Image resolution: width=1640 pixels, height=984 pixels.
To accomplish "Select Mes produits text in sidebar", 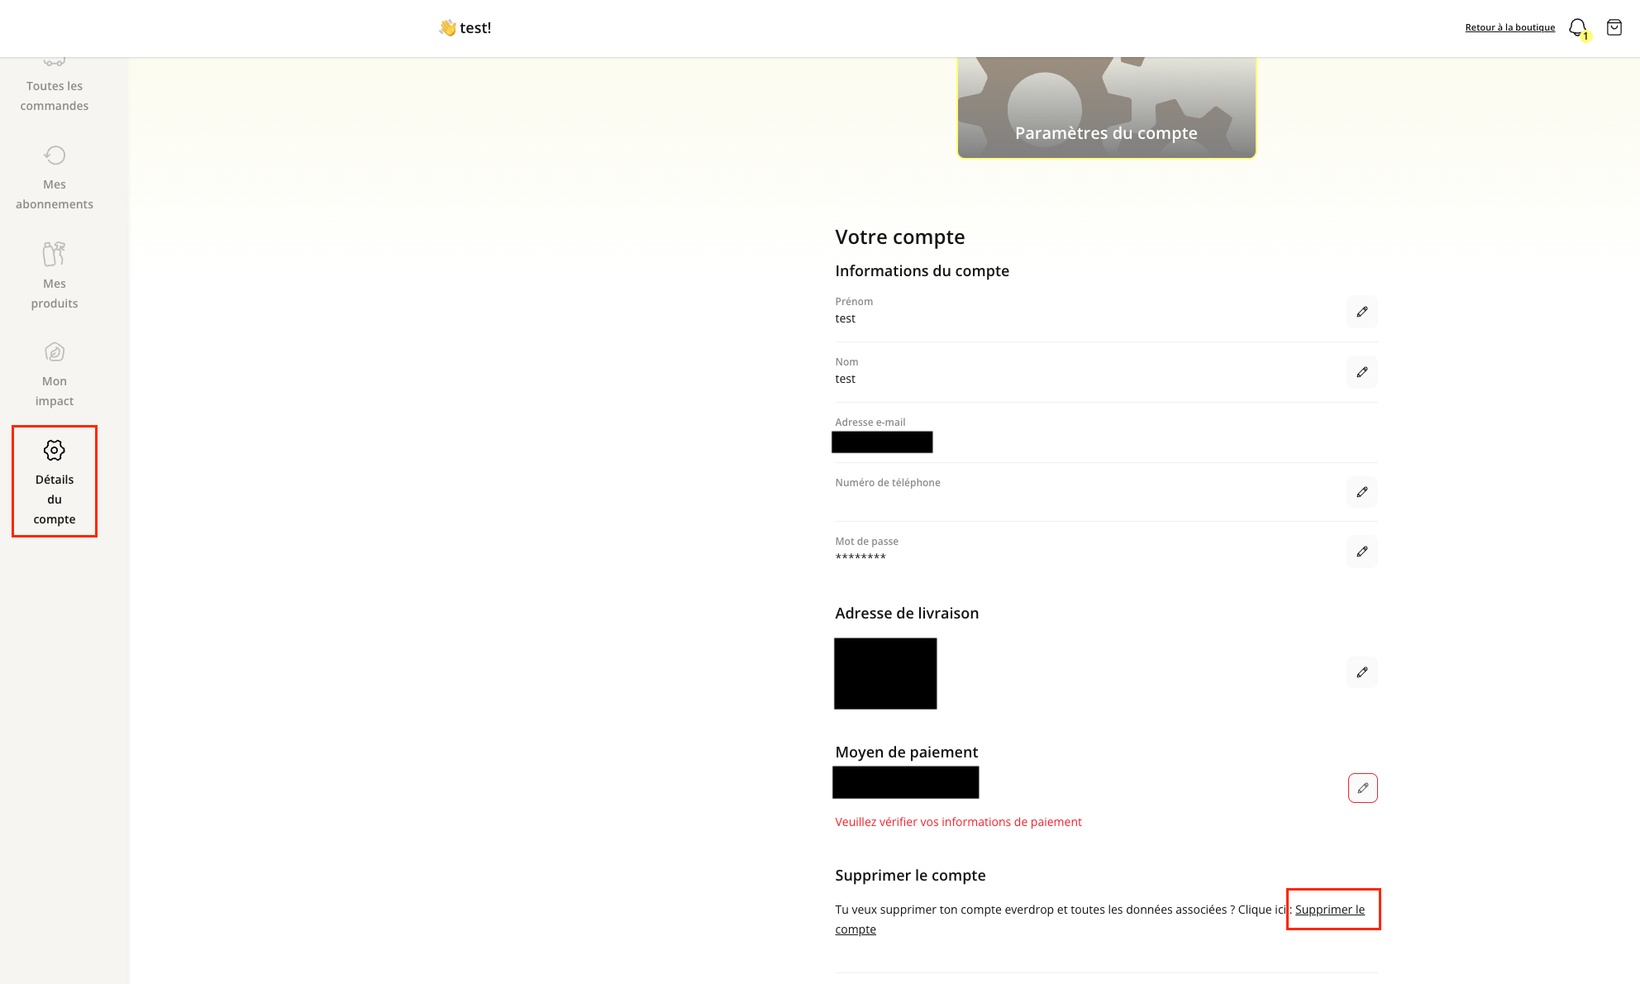I will [55, 294].
